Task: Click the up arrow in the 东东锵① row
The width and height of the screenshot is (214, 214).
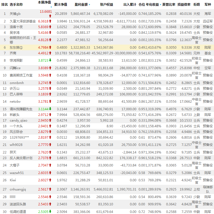Action: pyautogui.click(x=50, y=47)
